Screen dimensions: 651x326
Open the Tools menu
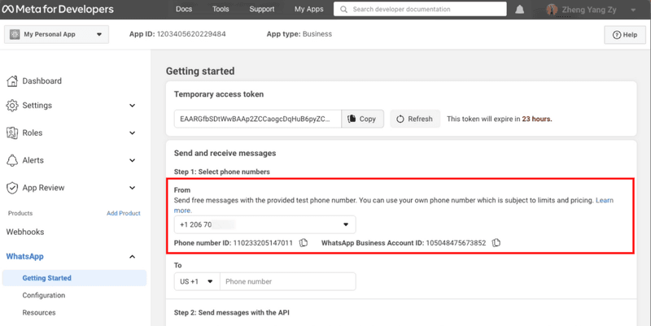[221, 9]
